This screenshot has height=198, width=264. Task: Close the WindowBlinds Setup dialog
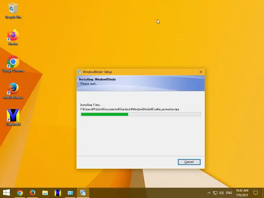coord(201,72)
